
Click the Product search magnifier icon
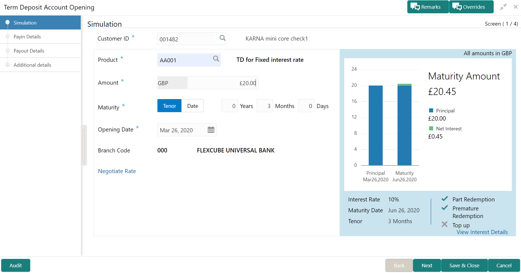click(216, 59)
